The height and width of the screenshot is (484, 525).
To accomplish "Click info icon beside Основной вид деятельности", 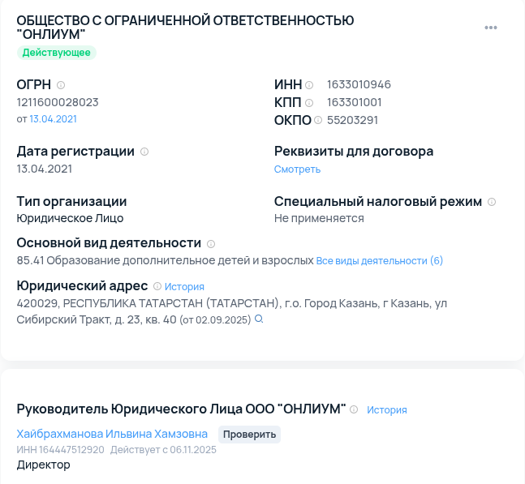I will pyautogui.click(x=211, y=243).
